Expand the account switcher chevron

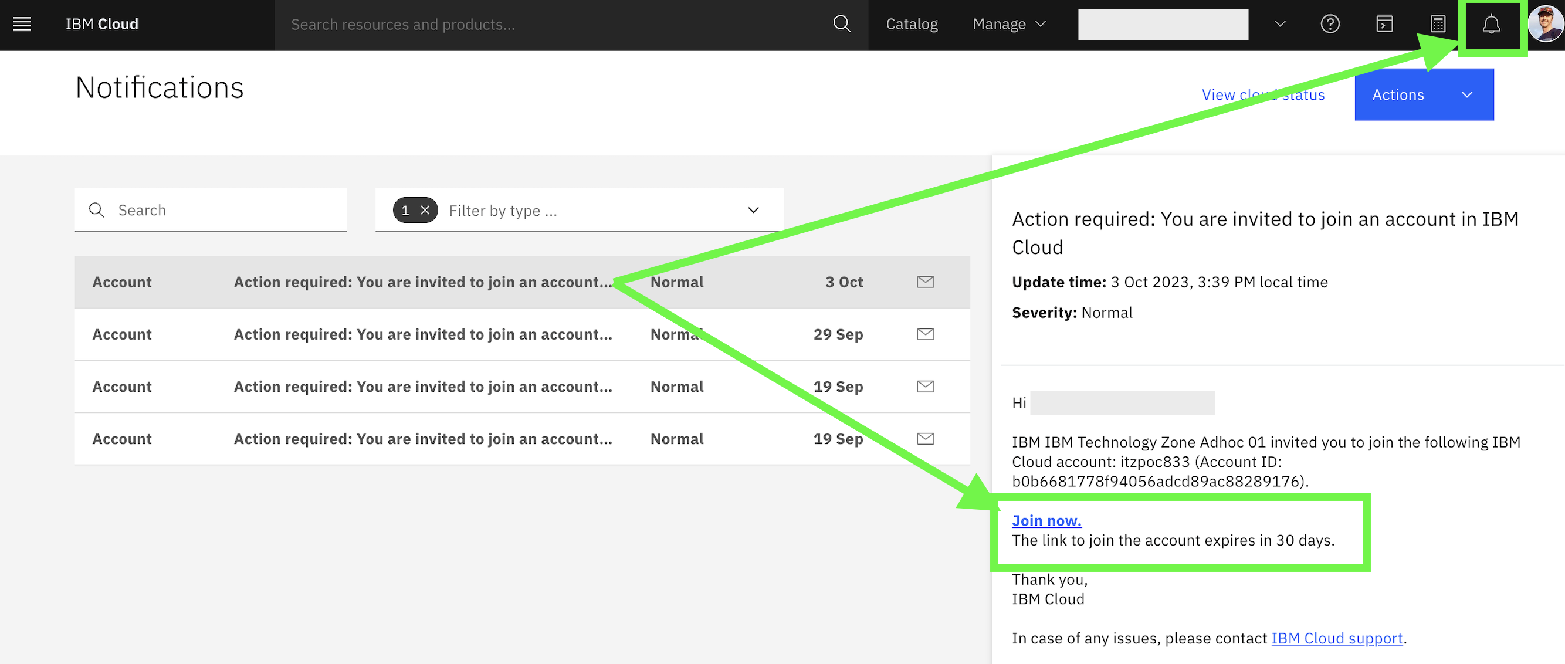(1279, 24)
